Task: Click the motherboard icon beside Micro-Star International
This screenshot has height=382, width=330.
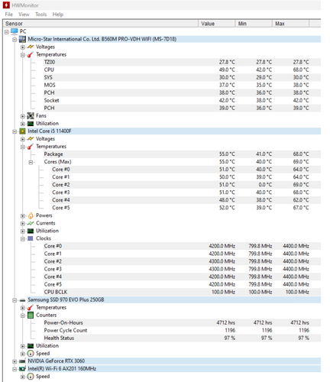Action: coord(22,39)
